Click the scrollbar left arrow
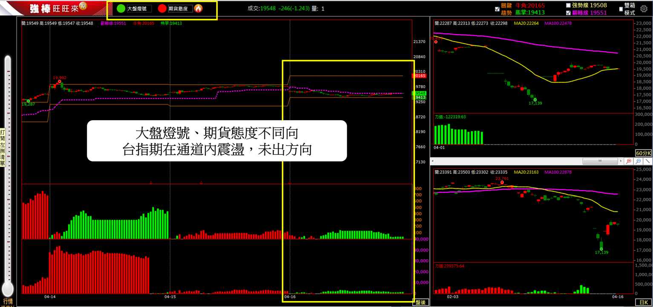Screen dimensions: 653x307 [433, 162]
